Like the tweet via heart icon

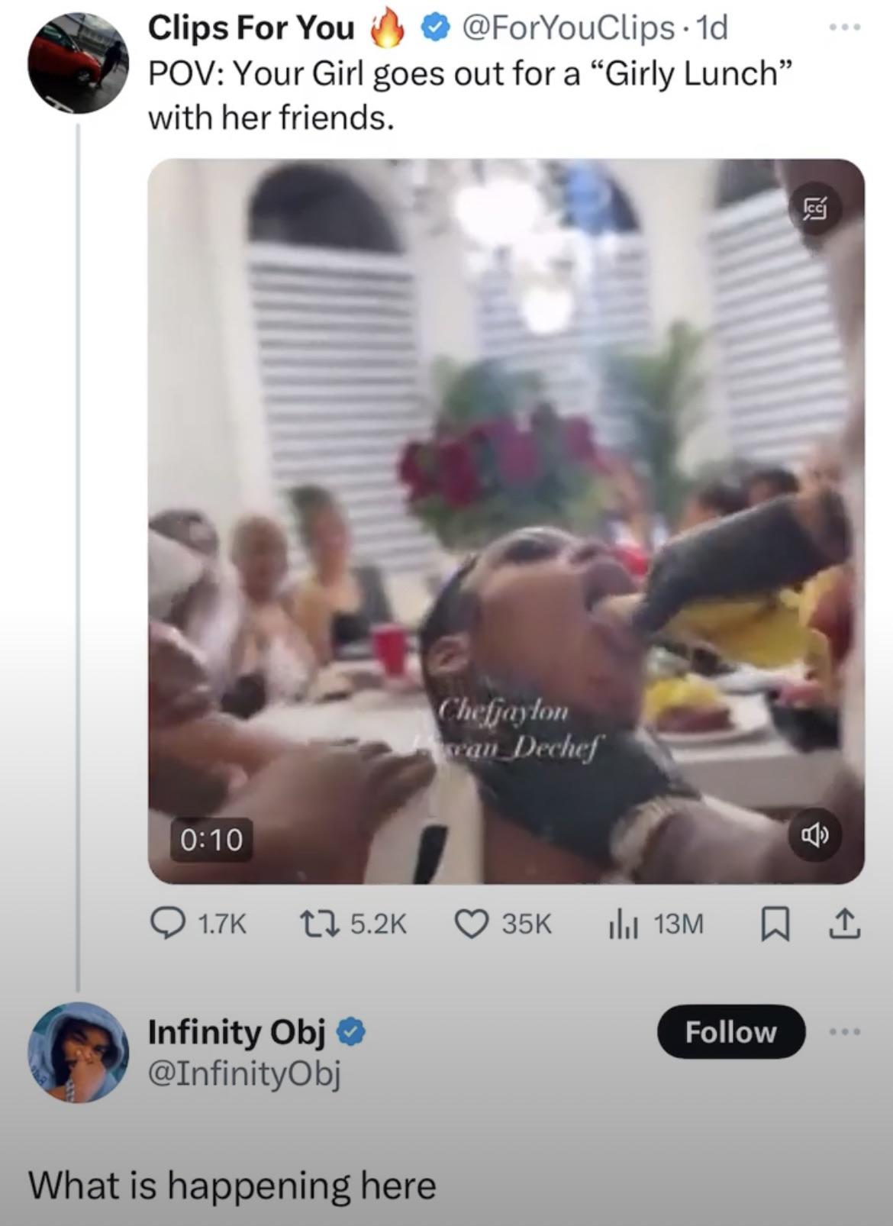[x=472, y=924]
